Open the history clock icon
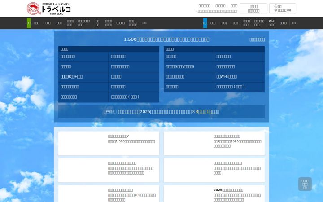Viewport: 323px width, 202px height. 276,6
